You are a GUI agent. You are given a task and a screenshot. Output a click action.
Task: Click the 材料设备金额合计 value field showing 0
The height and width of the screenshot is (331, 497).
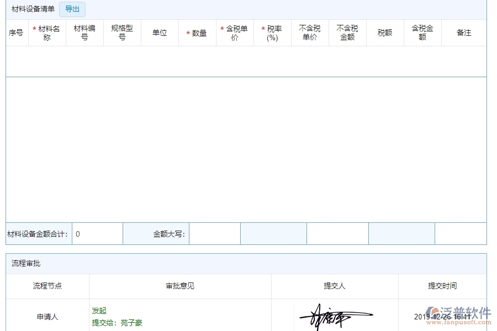98,233
